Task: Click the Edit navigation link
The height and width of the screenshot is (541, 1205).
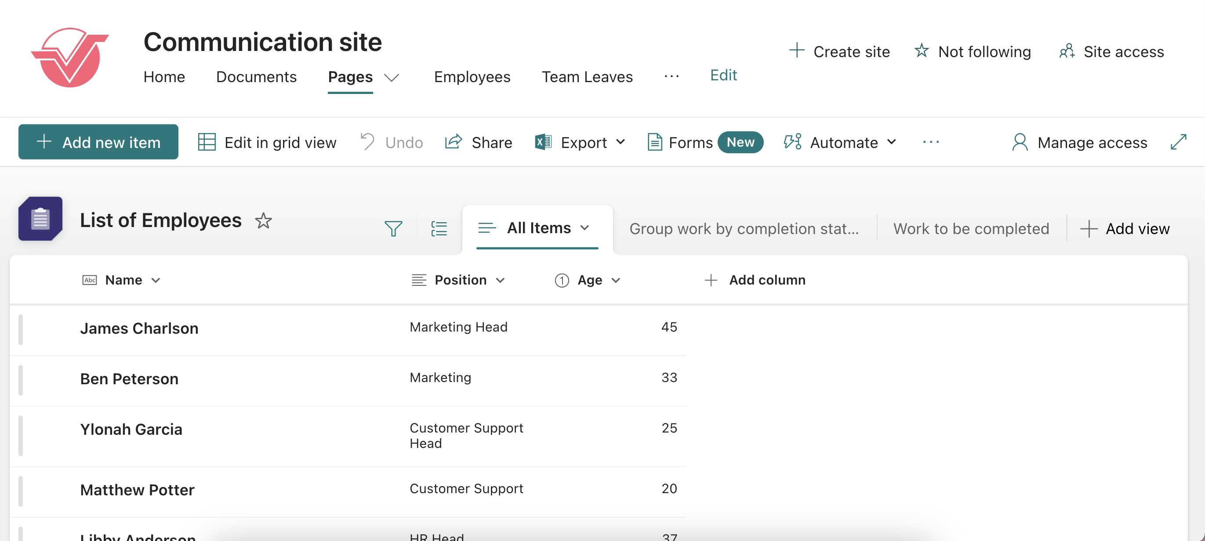Action: click(723, 75)
